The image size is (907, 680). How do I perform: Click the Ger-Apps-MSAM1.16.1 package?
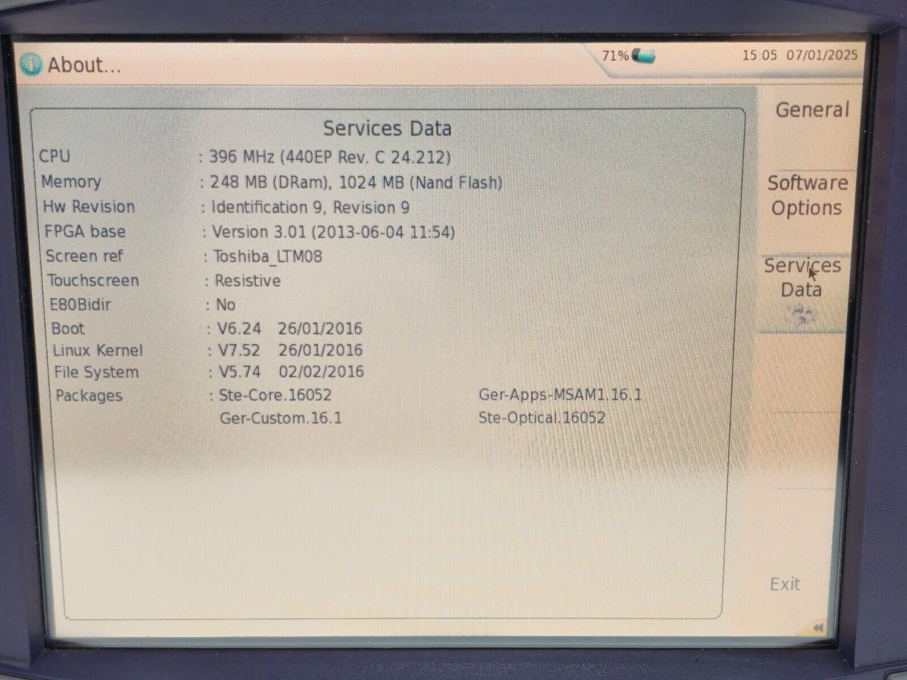tap(560, 394)
